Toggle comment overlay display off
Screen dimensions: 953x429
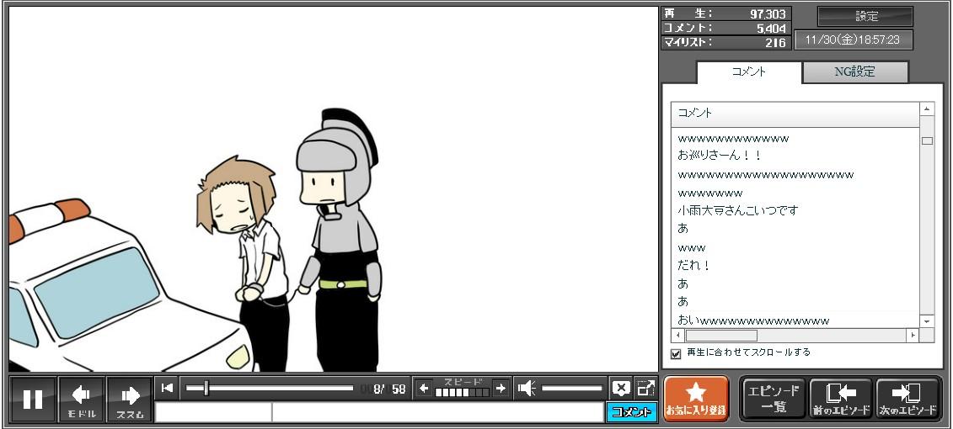point(621,389)
